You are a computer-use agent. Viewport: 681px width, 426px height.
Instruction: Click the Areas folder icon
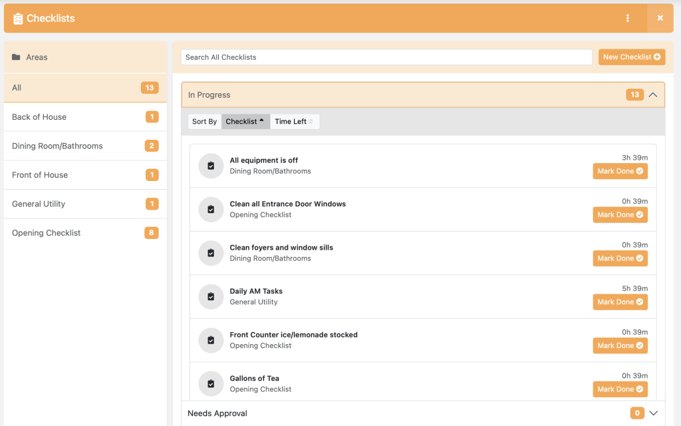pyautogui.click(x=16, y=57)
